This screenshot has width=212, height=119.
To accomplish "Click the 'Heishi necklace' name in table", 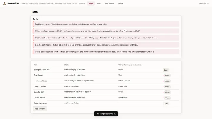I will coord(40,81).
